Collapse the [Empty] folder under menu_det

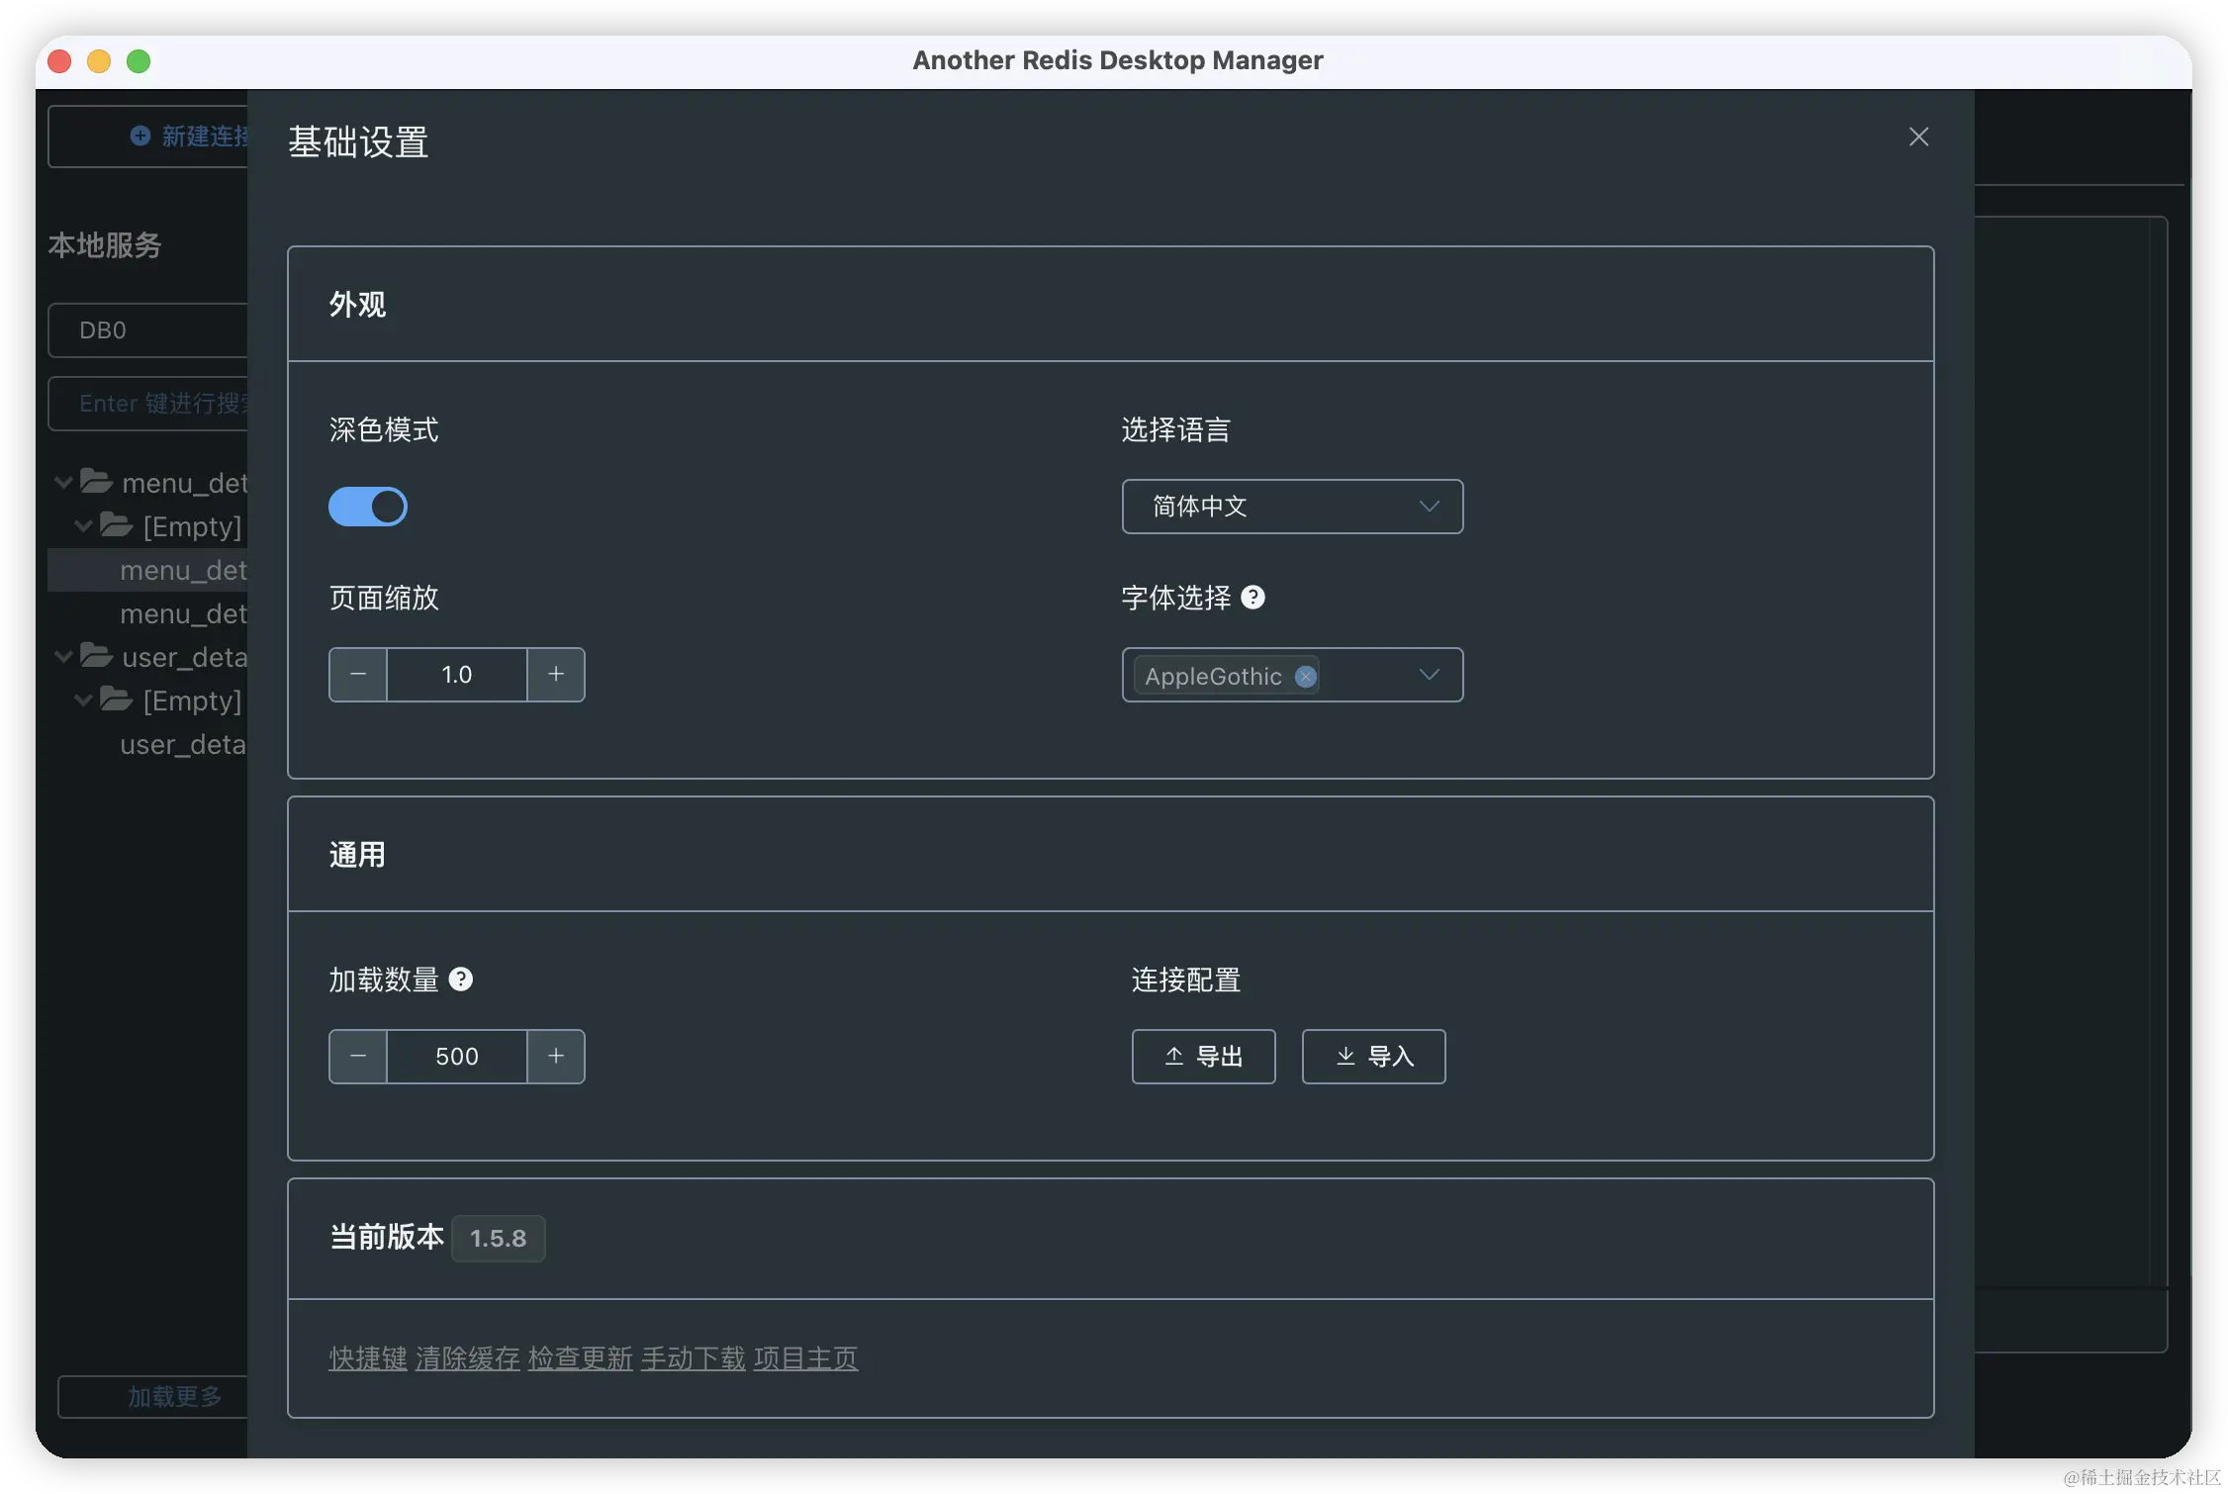click(x=84, y=526)
